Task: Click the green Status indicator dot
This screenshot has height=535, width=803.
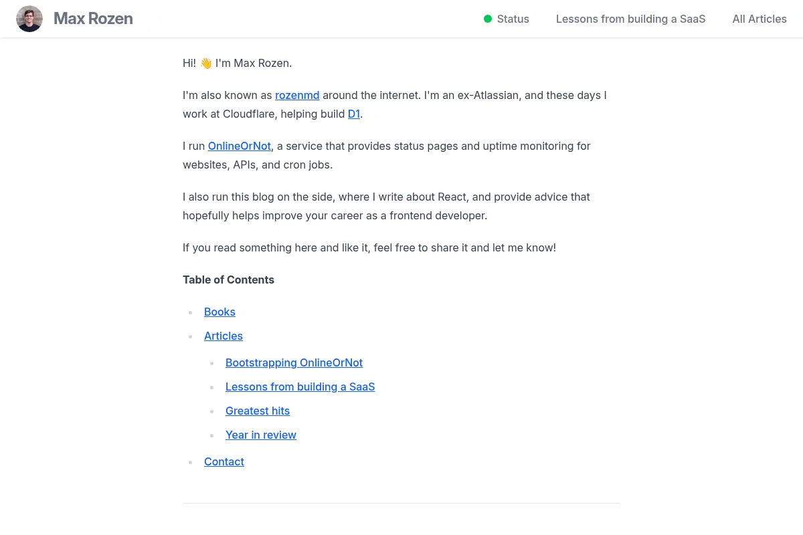Action: [x=488, y=19]
